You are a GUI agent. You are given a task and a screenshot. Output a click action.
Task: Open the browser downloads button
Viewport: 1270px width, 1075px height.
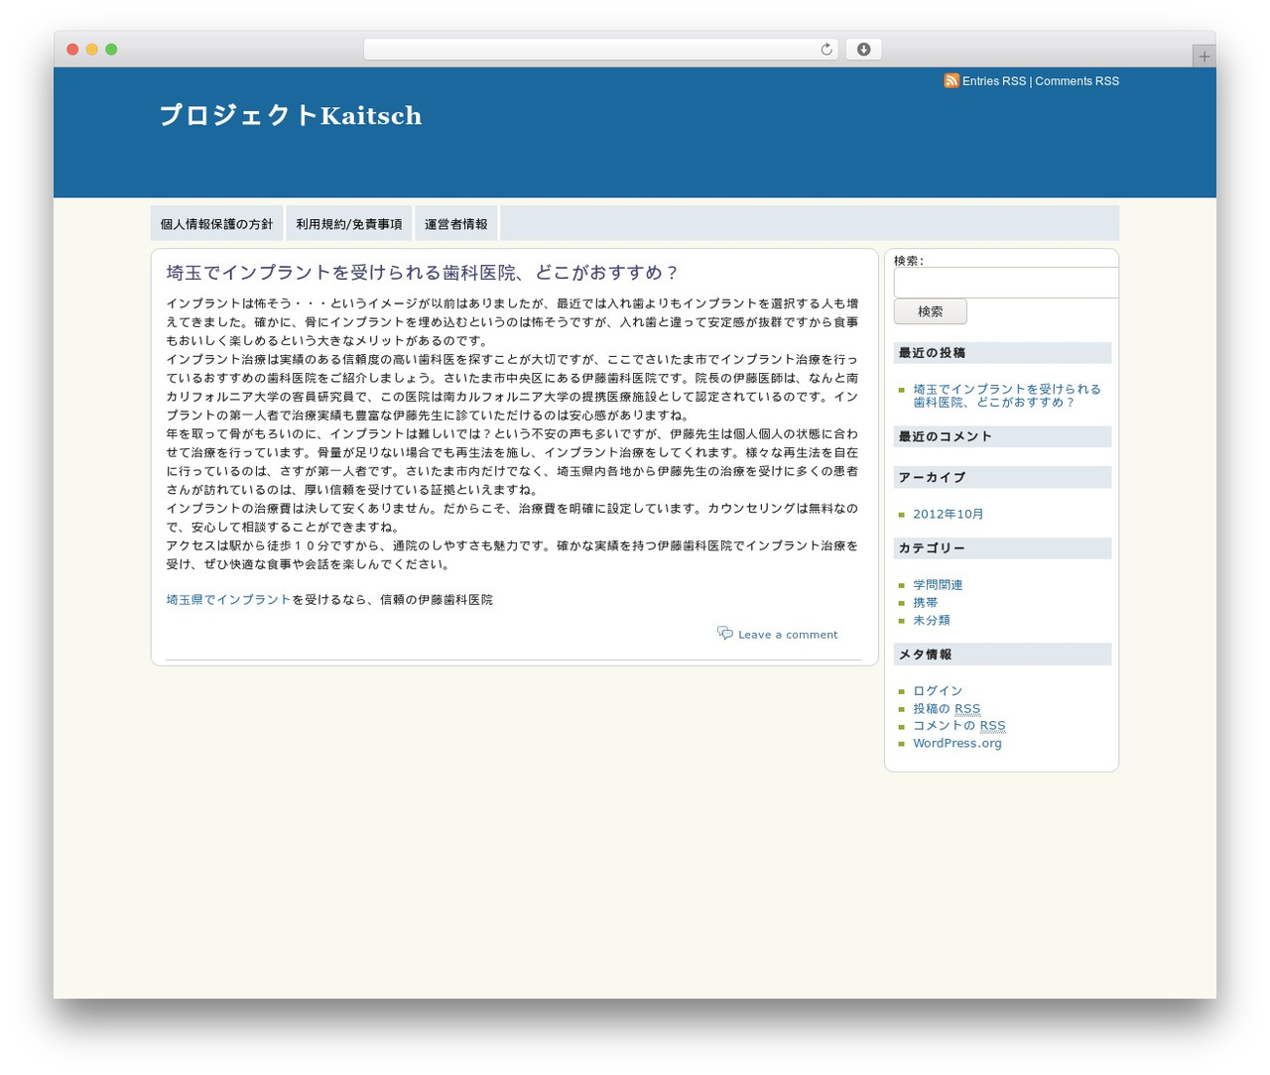tap(863, 50)
